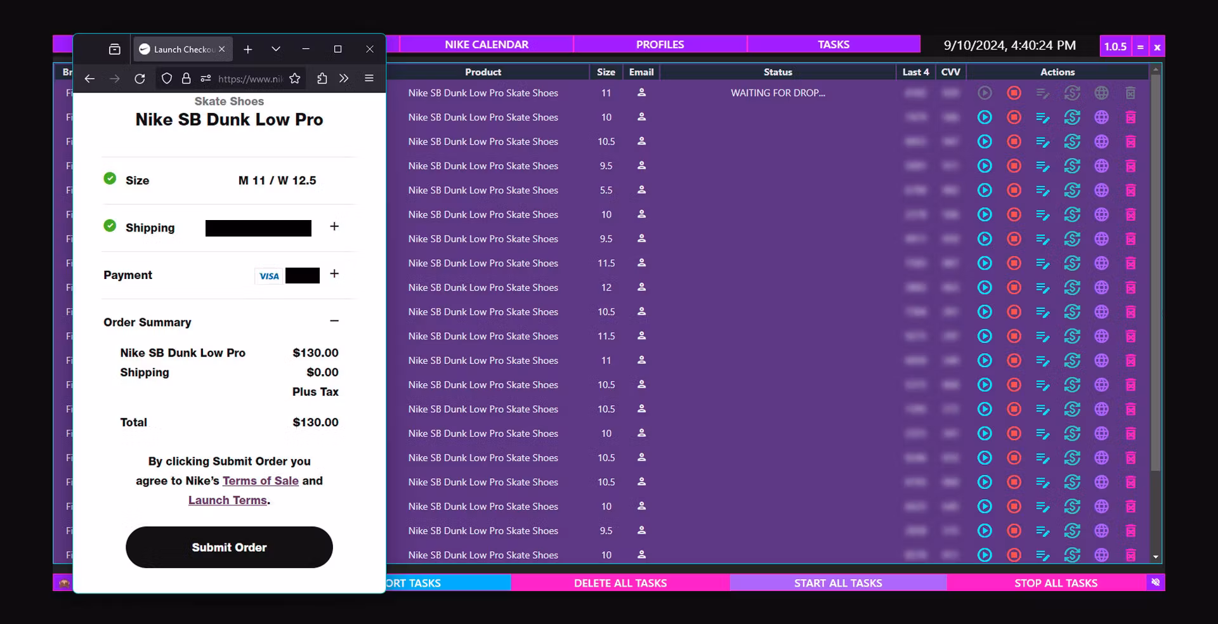
Task: Open the browser extensions puzzle icon
Action: click(x=322, y=79)
